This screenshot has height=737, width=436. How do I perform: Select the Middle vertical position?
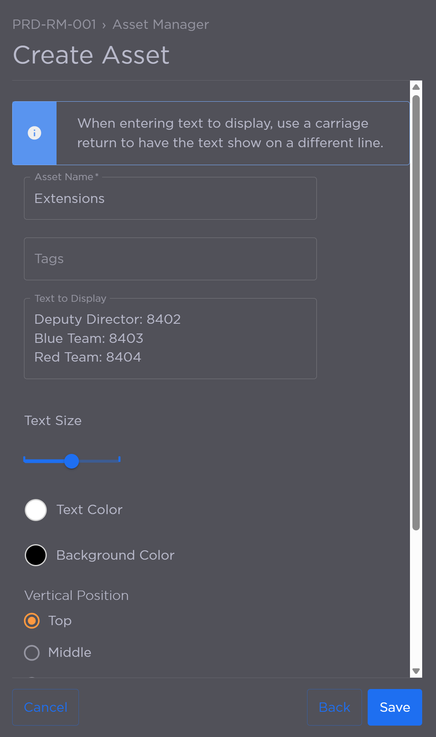click(31, 652)
